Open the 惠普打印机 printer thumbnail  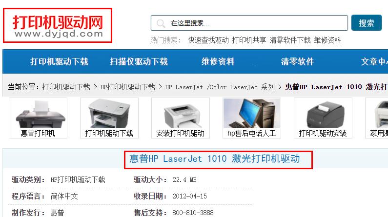pos(38,118)
